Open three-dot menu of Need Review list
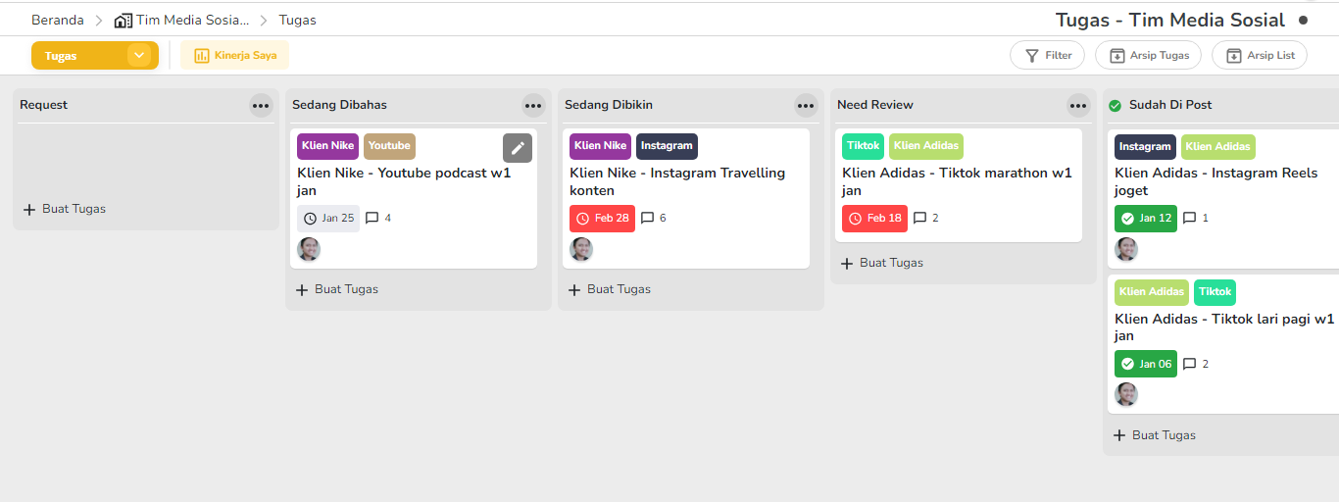Image resolution: width=1339 pixels, height=502 pixels. (1078, 105)
